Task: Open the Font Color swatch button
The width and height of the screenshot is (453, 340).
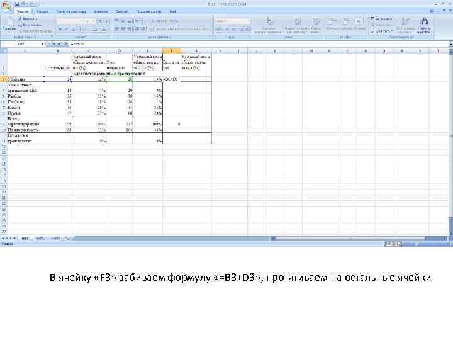Action: (104, 30)
